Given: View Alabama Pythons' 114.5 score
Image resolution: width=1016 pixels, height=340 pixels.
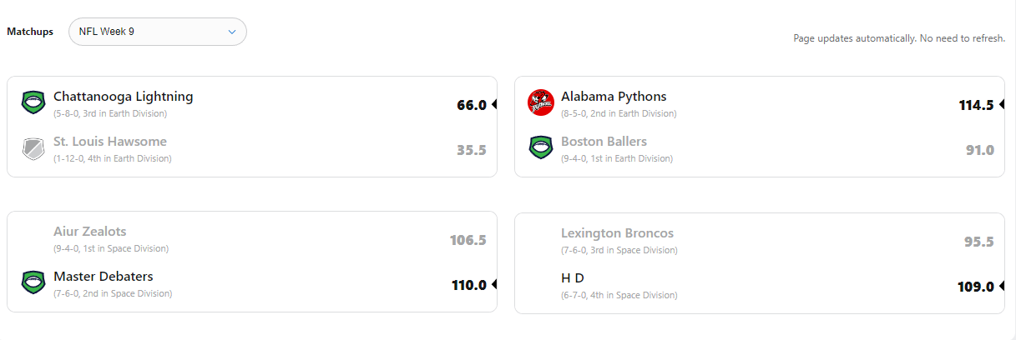Looking at the screenshot, I should coord(976,105).
